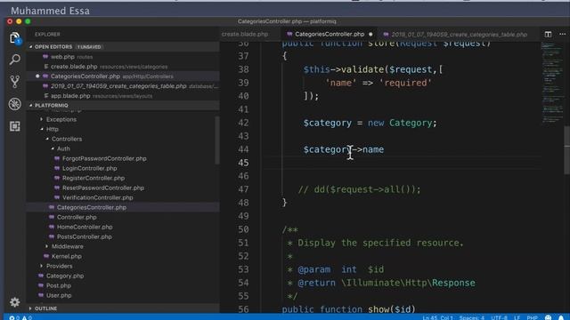Click the code minimap overview

tap(552, 84)
